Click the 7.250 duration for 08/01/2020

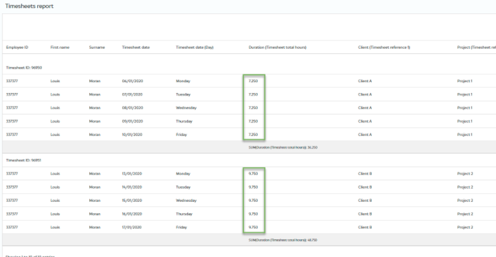point(253,108)
